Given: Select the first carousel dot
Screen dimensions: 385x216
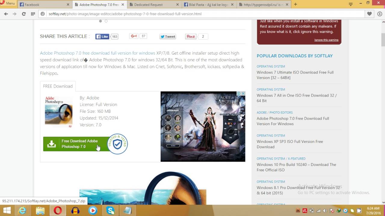Looking at the screenshot, I should tap(100, 21).
